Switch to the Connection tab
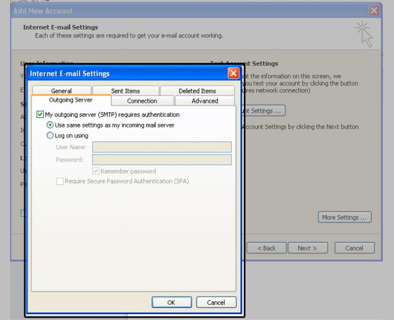394x320 pixels. point(142,101)
